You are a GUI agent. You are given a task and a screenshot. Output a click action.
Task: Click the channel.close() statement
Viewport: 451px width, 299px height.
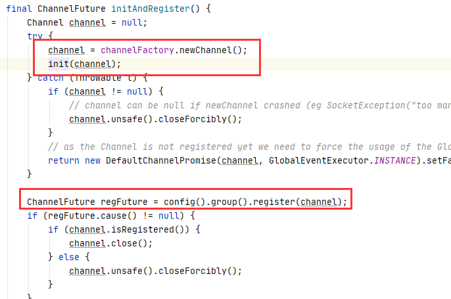tap(110, 243)
